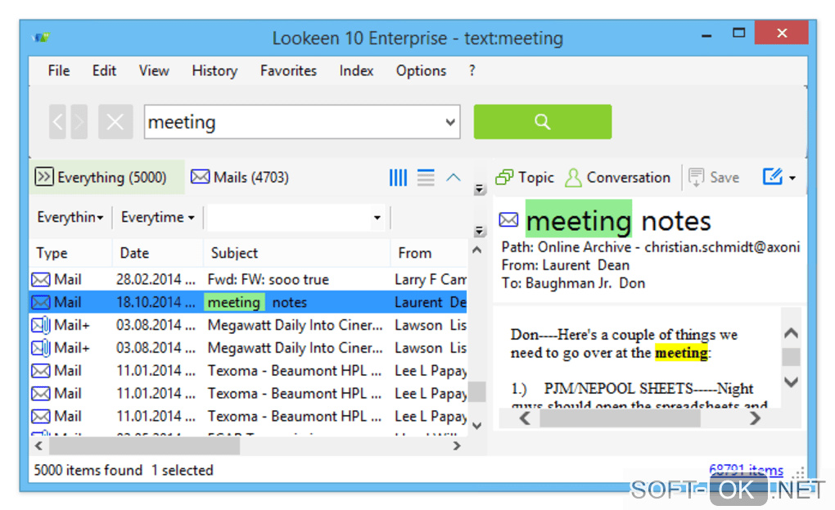Click the Topic button in the preview toolbar

click(x=525, y=178)
